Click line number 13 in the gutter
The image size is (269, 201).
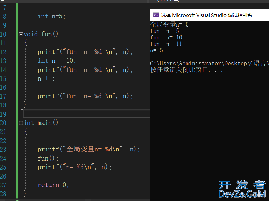pos(3,61)
